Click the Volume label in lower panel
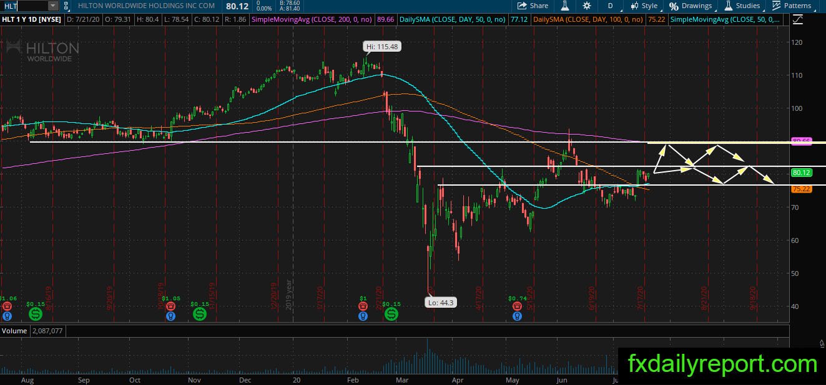The width and height of the screenshot is (826, 385). [14, 331]
